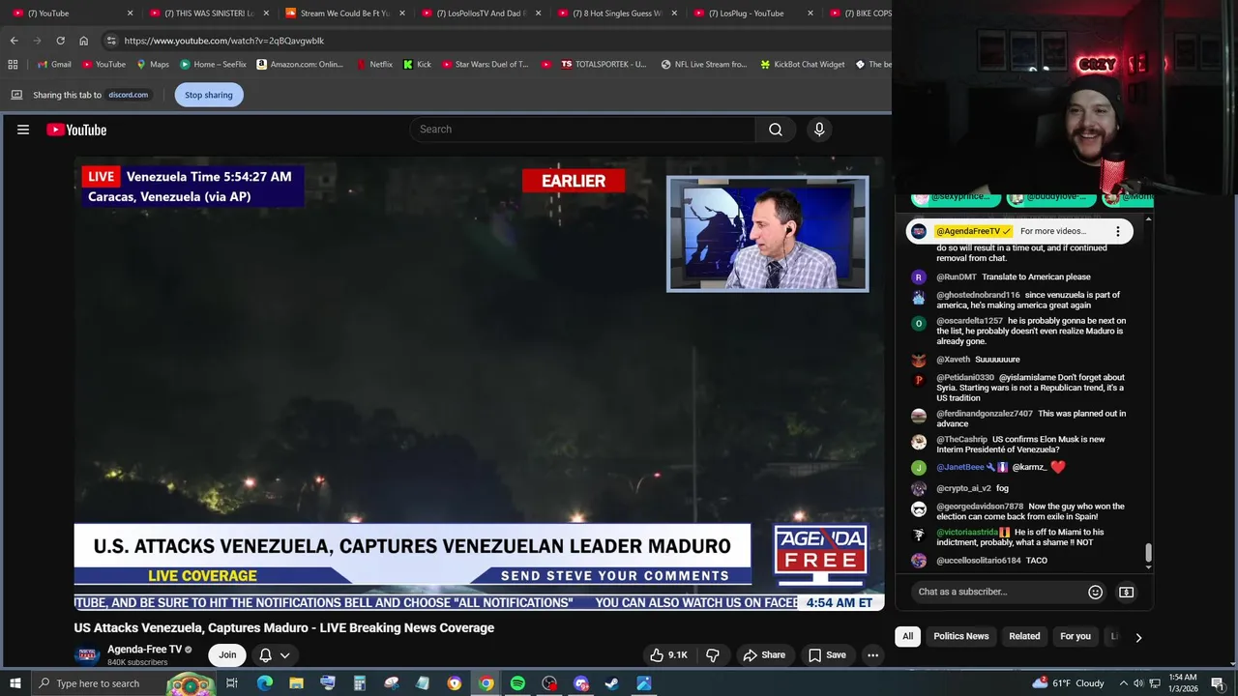Select the Politics News filter chip
1238x696 pixels.
click(x=960, y=636)
